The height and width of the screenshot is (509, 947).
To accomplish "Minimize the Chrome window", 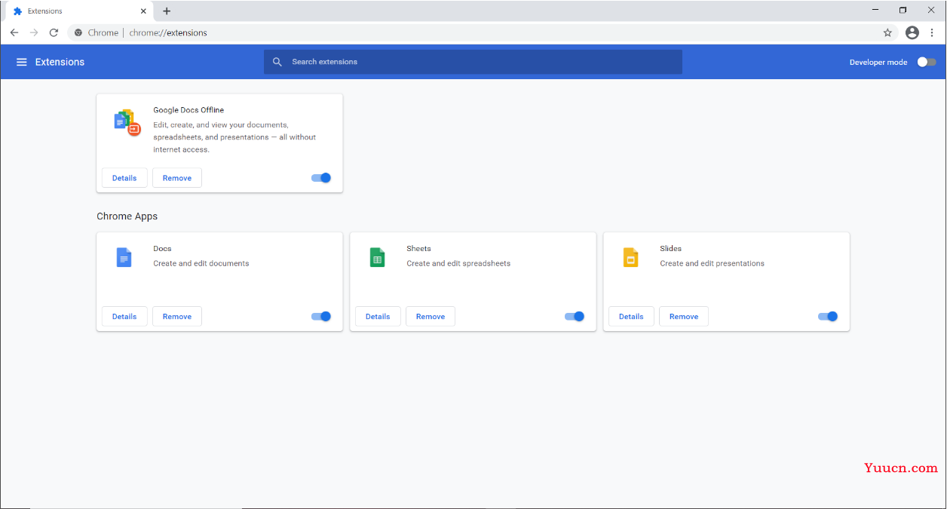I will [x=875, y=10].
